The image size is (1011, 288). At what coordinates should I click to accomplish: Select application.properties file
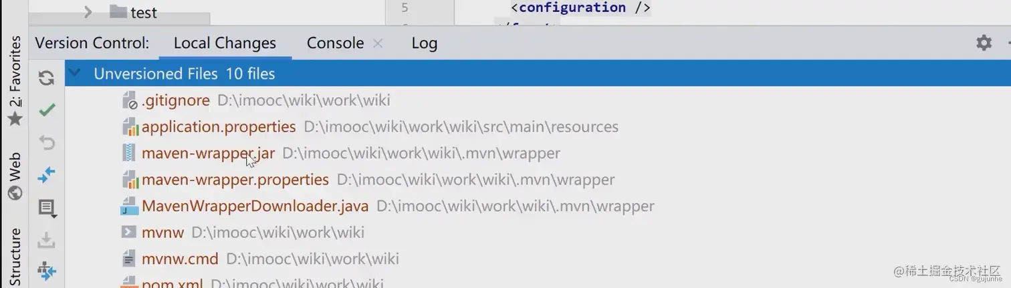point(219,127)
